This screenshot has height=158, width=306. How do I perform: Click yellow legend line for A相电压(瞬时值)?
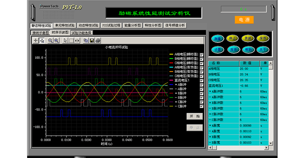click(x=171, y=54)
